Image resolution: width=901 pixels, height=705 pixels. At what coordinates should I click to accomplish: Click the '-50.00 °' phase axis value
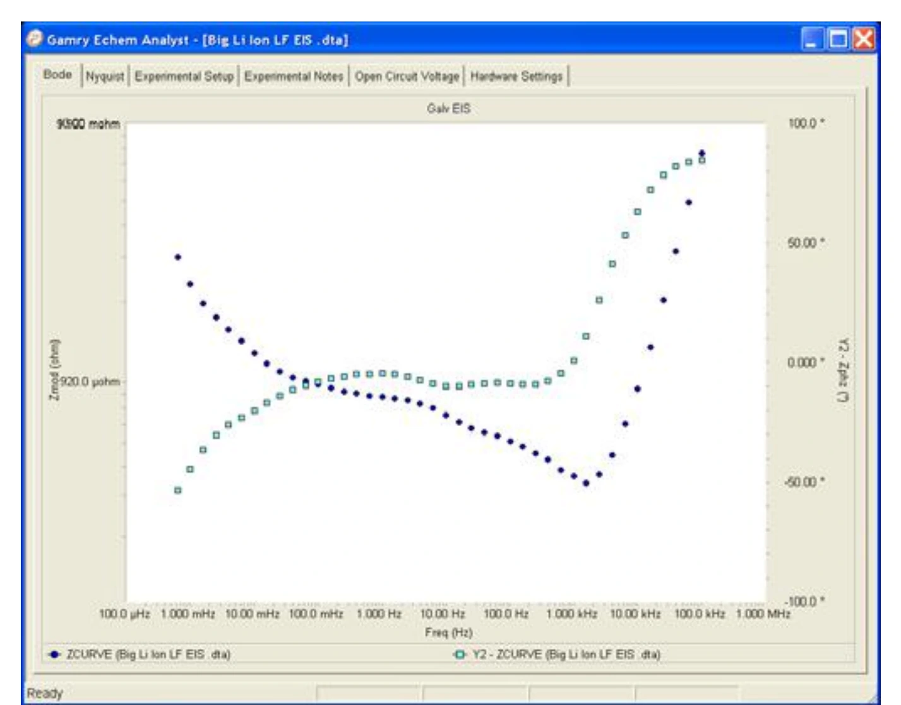(804, 482)
